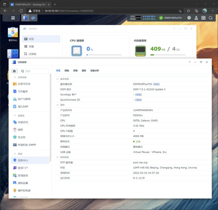Select Container in Docker sidebar

click(x=41, y=46)
